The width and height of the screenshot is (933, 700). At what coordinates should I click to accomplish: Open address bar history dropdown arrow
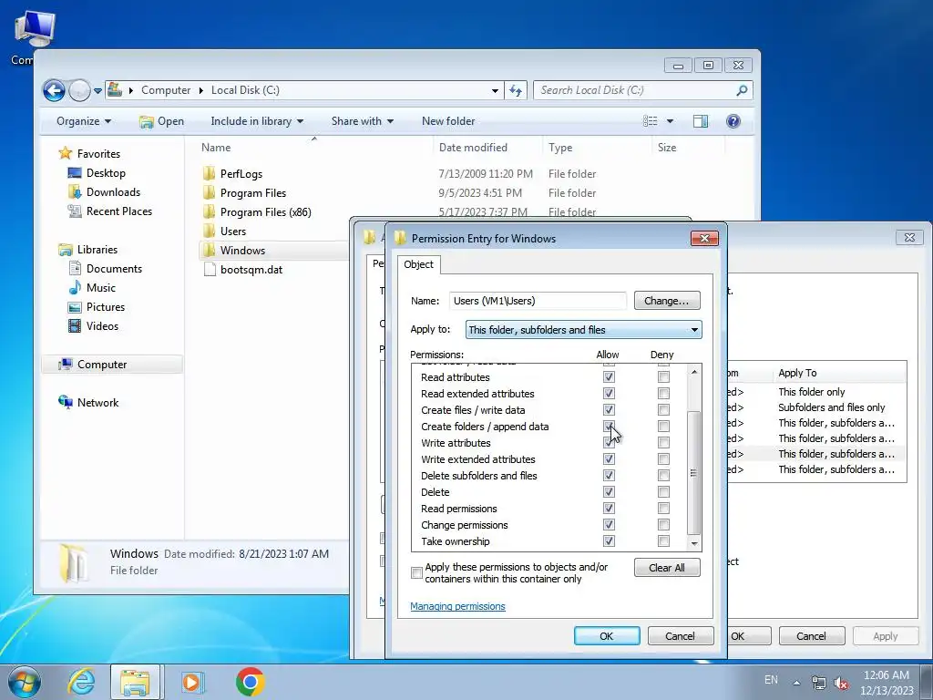495,91
